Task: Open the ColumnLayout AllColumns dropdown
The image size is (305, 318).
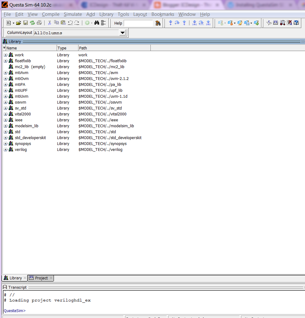Action: coord(122,33)
